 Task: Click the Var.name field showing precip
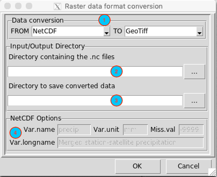click(74, 129)
